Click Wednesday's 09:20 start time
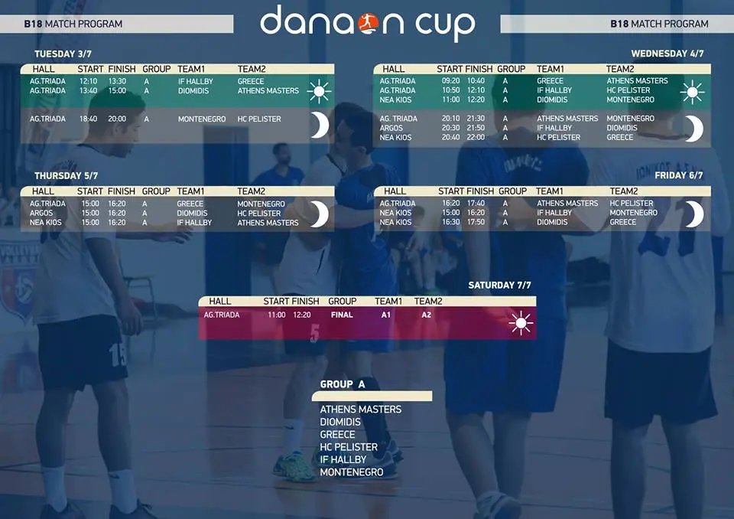Viewport: 734px width, 519px height. (450, 80)
